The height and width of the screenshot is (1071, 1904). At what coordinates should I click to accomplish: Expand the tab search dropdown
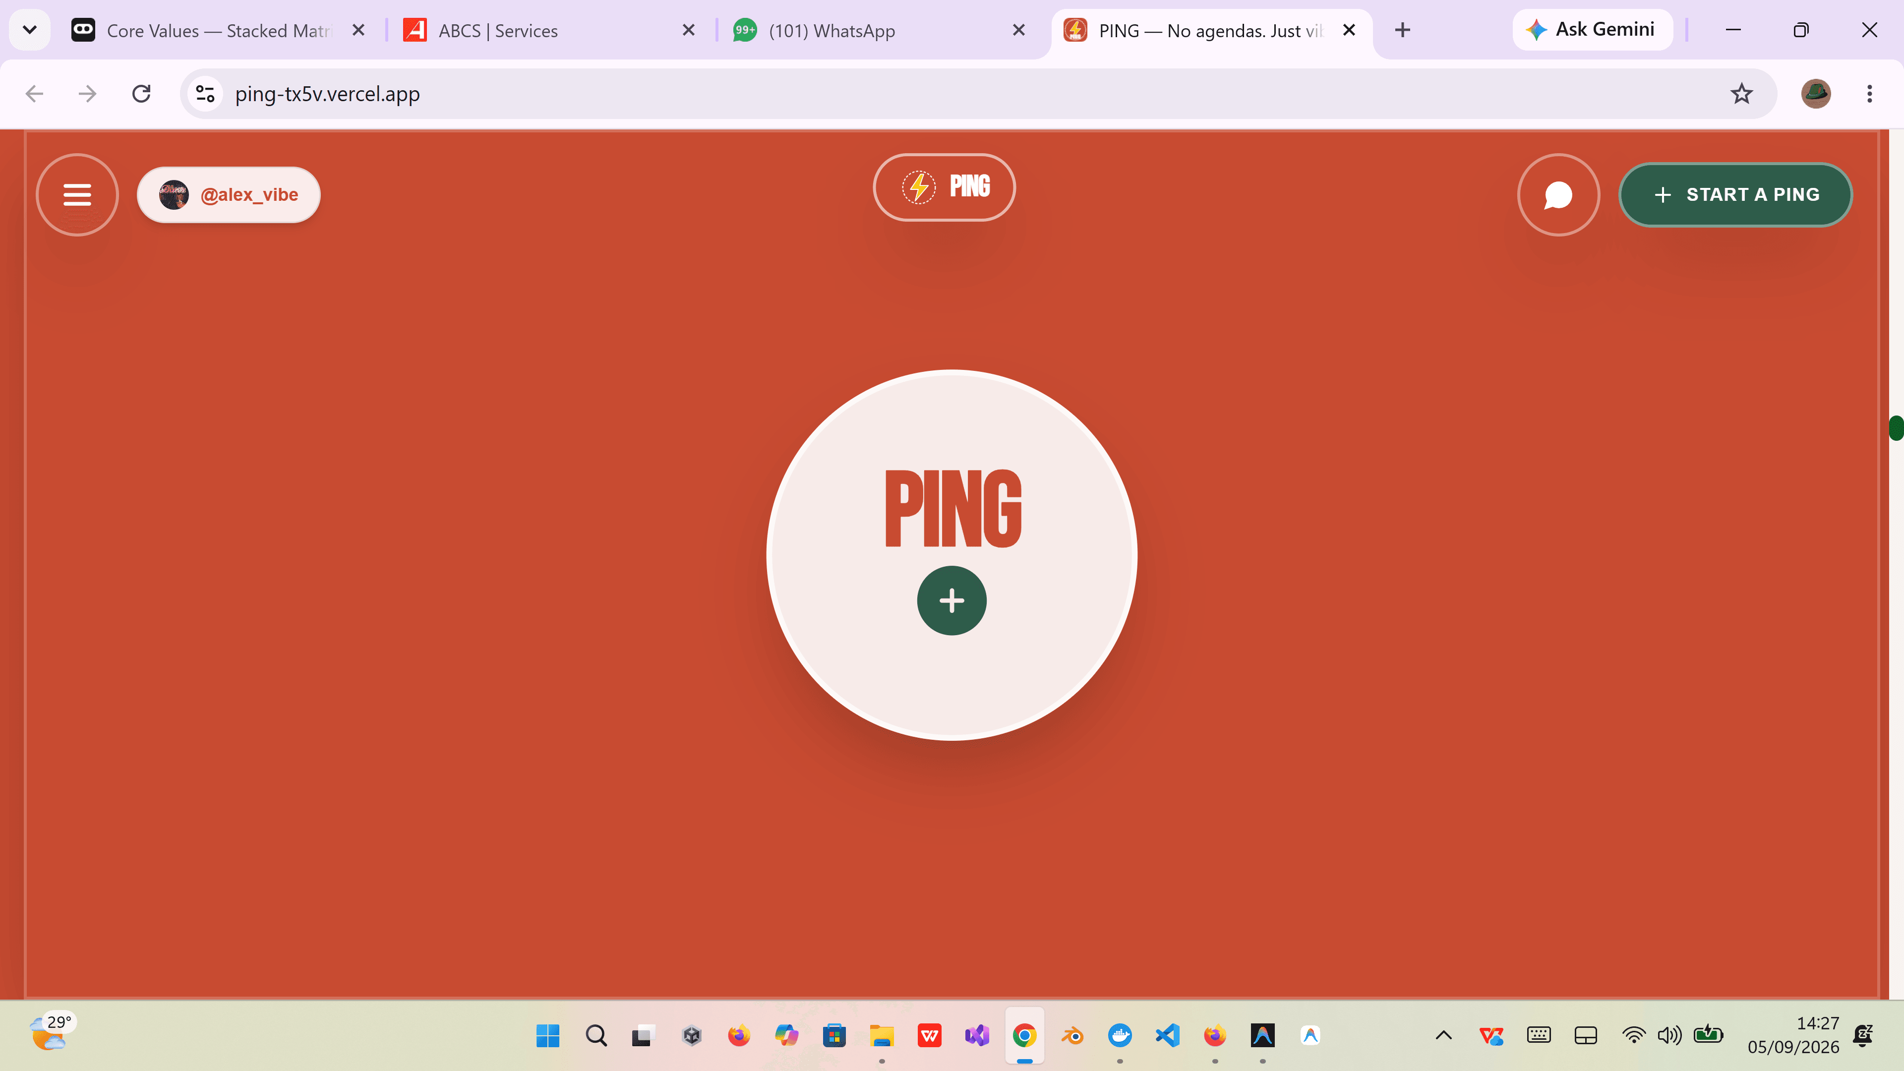pos(30,30)
